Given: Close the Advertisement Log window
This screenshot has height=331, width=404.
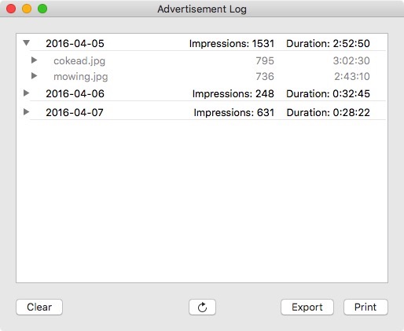Looking at the screenshot, I should (11, 9).
